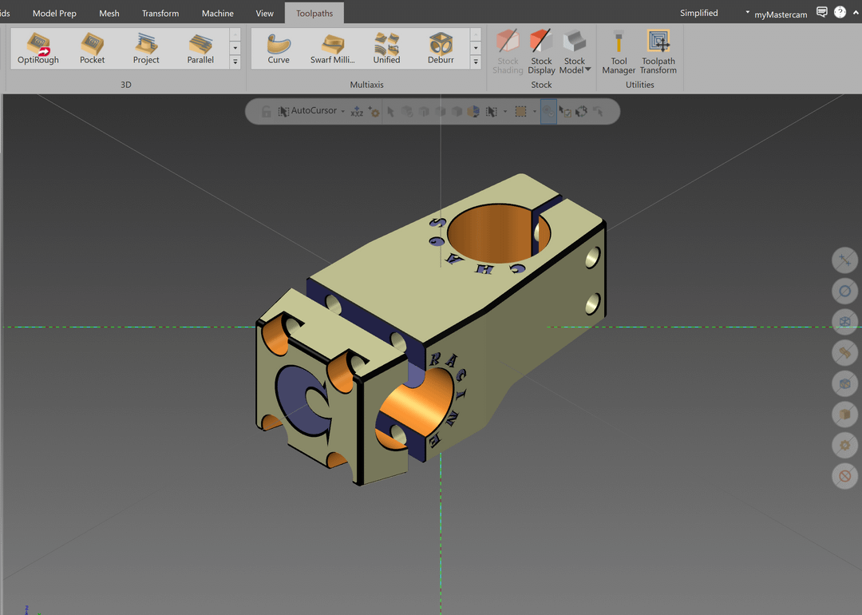Open AutoCursor selection settings gear

point(374,112)
